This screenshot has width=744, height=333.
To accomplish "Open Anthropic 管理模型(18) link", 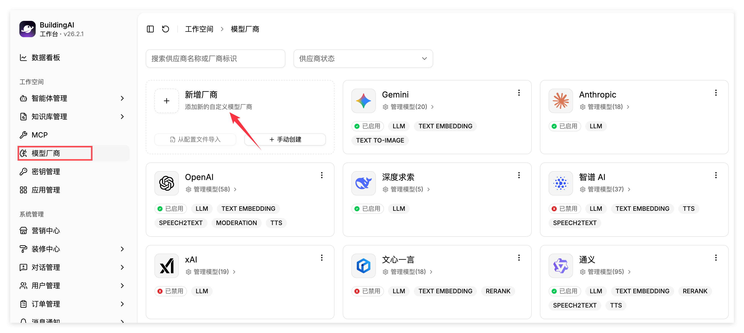I will pos(605,107).
